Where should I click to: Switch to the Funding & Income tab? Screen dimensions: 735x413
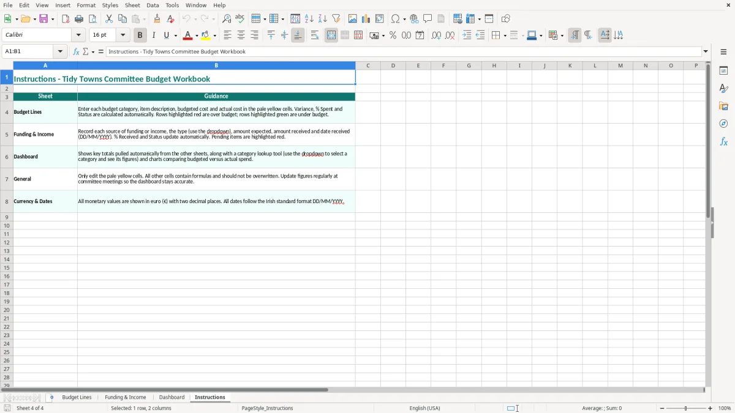tap(126, 398)
